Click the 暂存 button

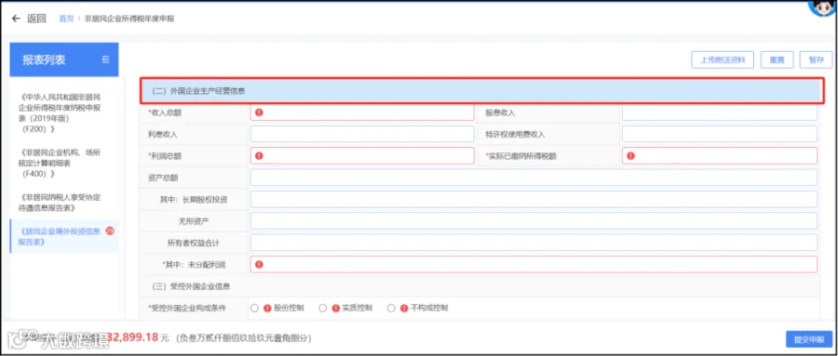[x=816, y=59]
